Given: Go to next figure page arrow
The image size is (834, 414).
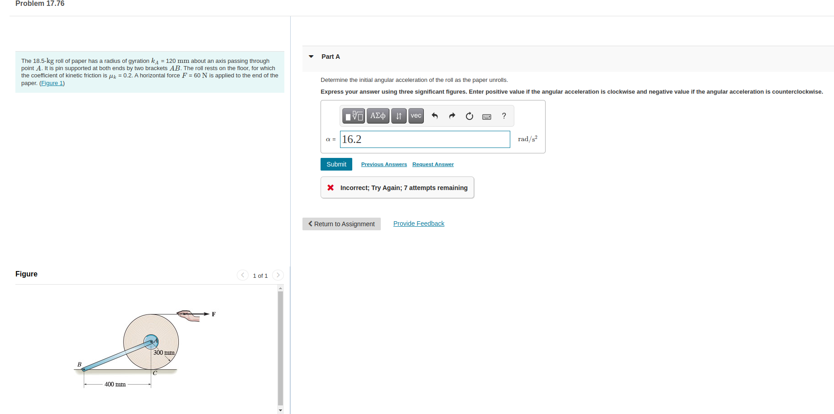Looking at the screenshot, I should coord(278,275).
